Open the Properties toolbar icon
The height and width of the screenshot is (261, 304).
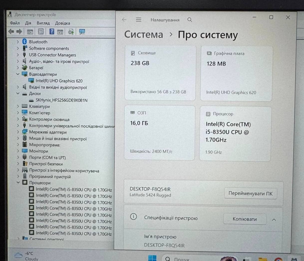(41, 31)
